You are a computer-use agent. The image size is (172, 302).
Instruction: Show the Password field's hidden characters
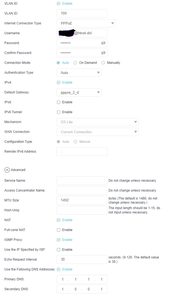tap(103, 43)
